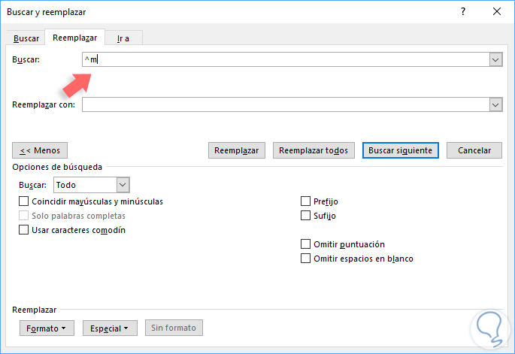This screenshot has height=354, width=515.
Task: Click into the Reemplazar con text field
Action: [284, 105]
